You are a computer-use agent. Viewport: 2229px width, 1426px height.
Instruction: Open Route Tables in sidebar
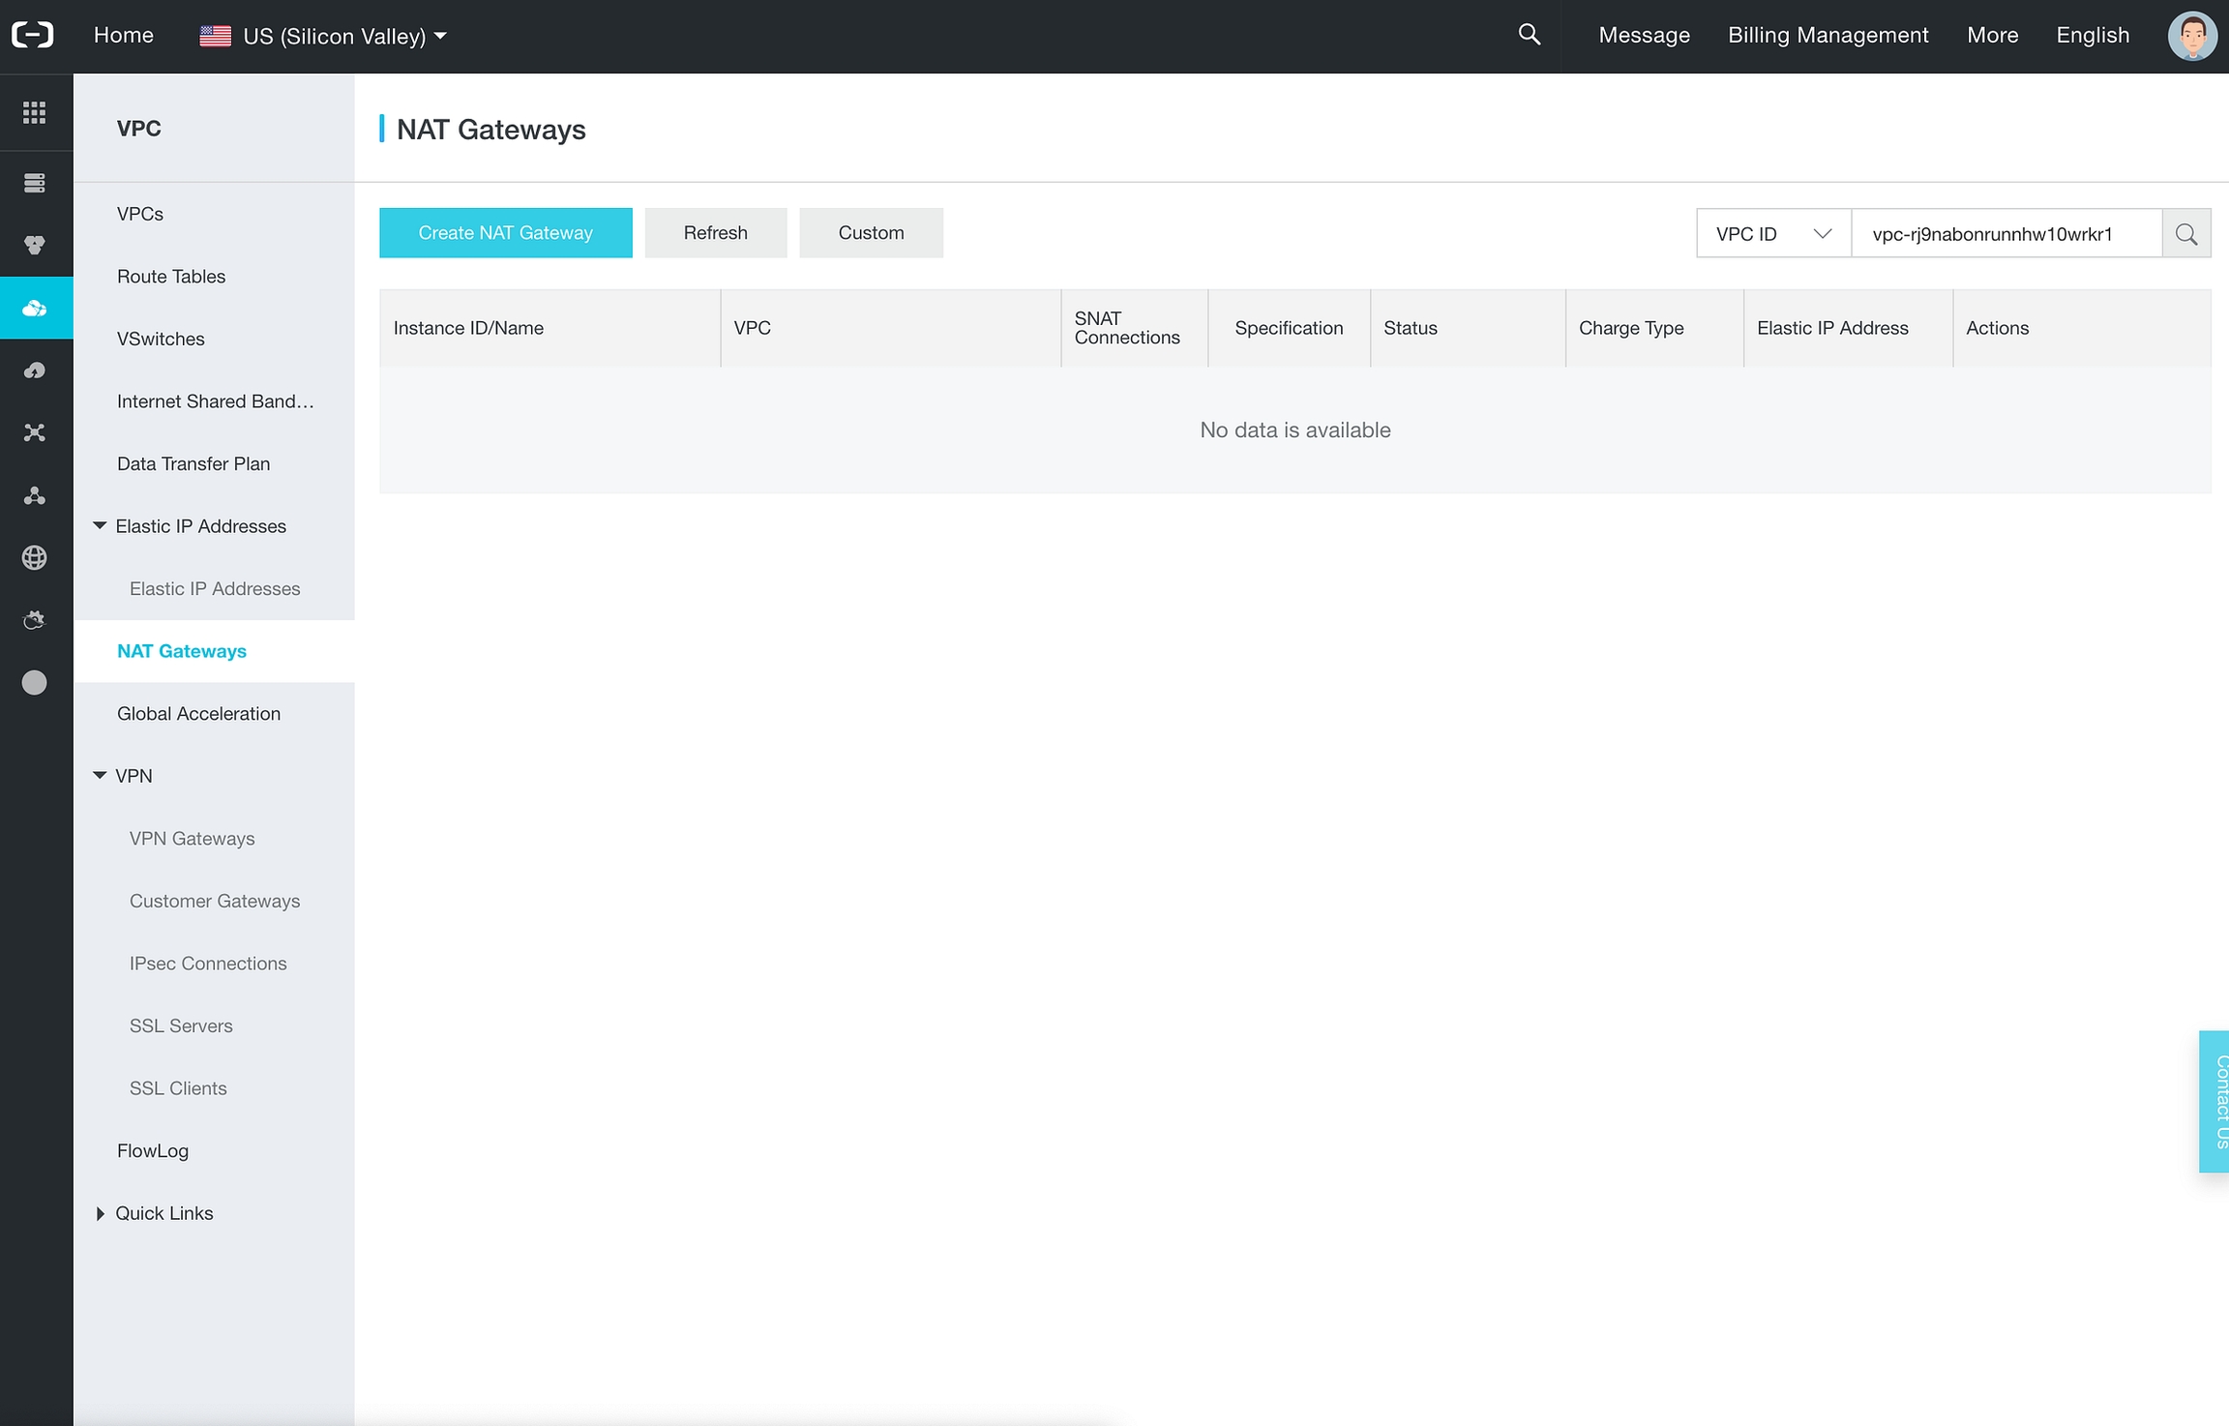click(171, 277)
